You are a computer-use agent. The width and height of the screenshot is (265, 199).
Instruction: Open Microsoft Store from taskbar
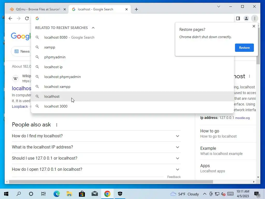[82, 194]
